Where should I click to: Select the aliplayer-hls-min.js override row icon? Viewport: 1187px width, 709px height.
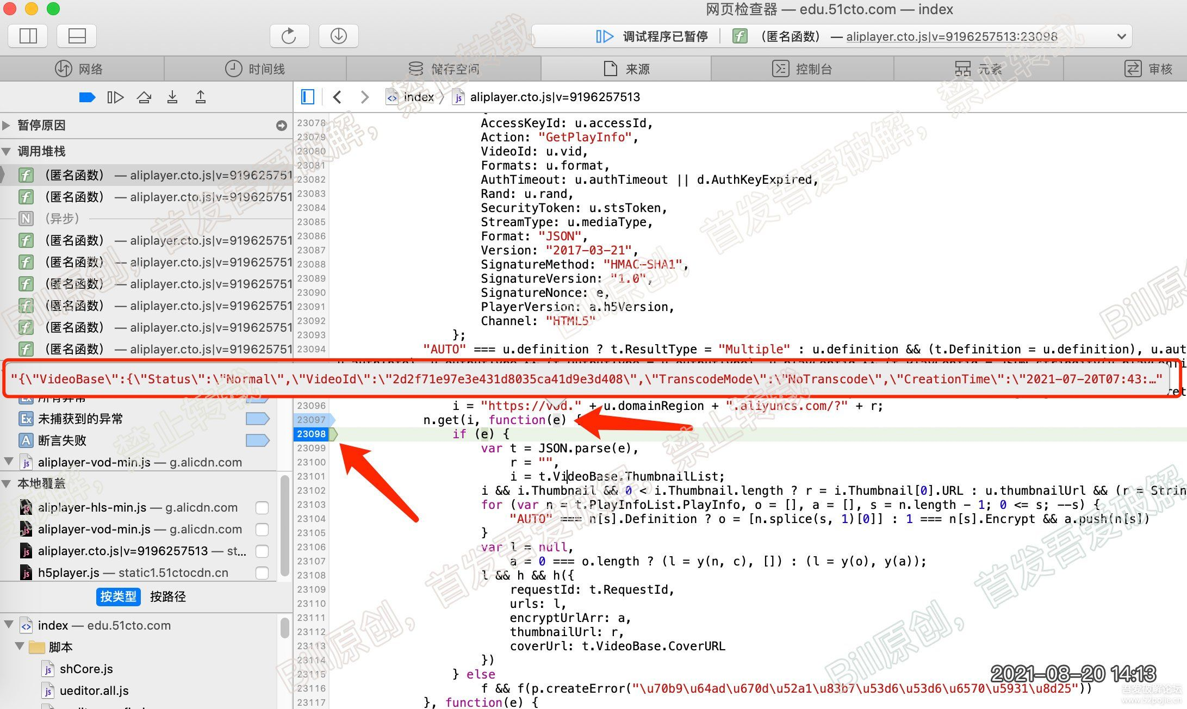26,507
